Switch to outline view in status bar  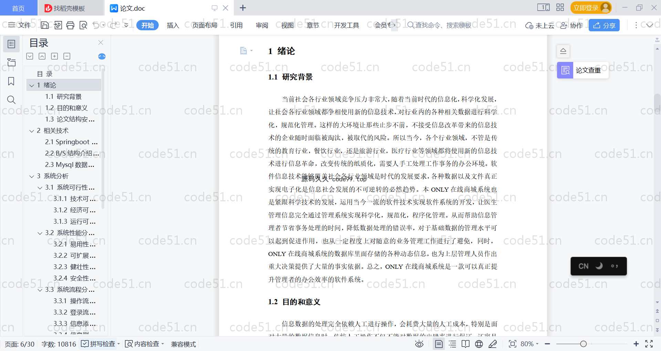coord(452,344)
